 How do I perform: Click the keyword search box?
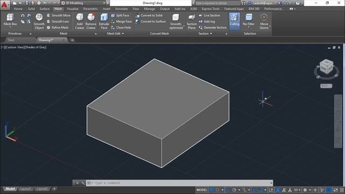(x=217, y=3)
